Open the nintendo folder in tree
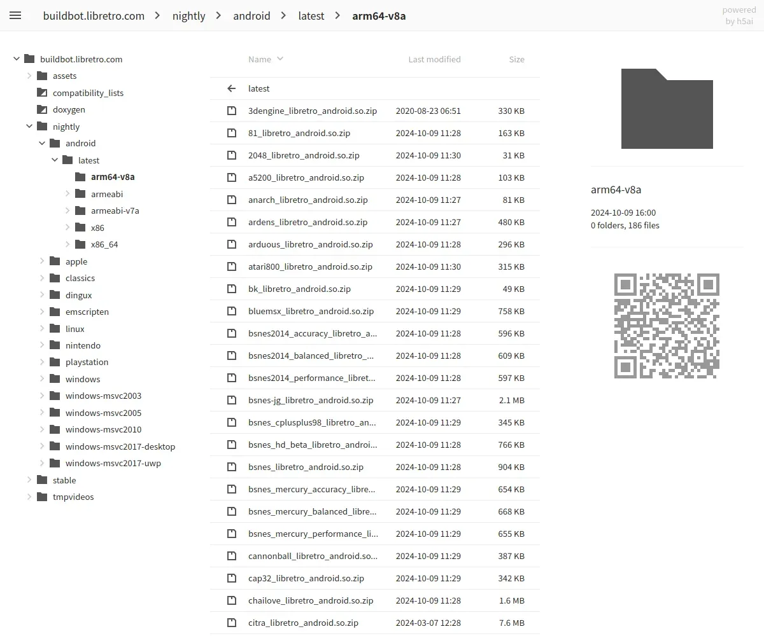The width and height of the screenshot is (764, 636). point(83,345)
